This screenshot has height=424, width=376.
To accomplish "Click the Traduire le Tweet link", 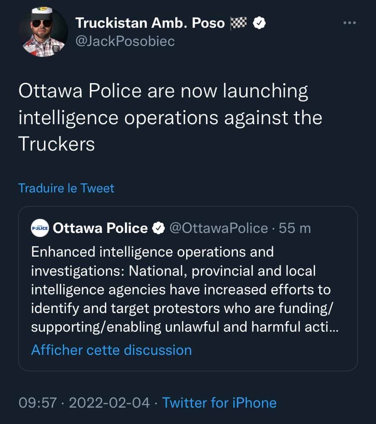I will tap(66, 188).
